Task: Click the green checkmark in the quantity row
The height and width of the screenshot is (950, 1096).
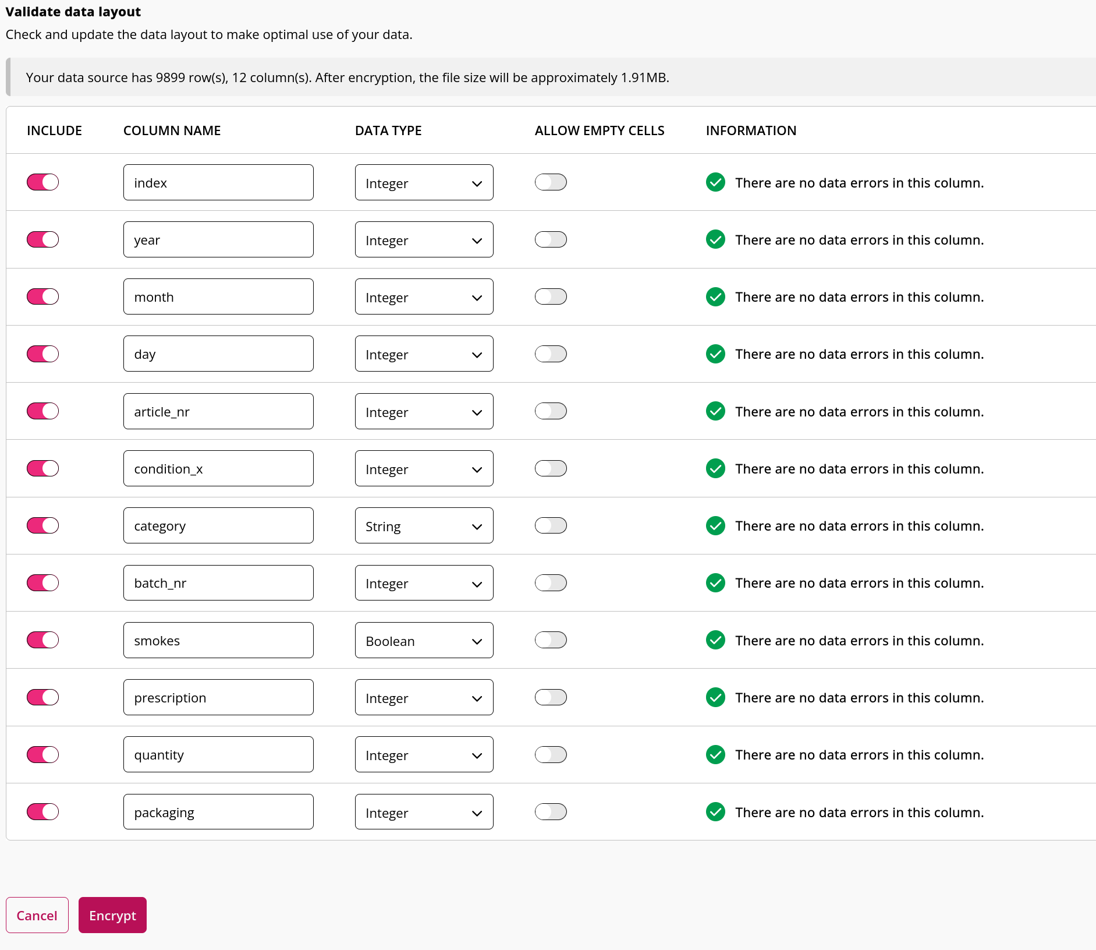Action: pyautogui.click(x=715, y=754)
